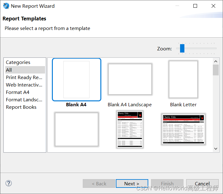
Task: Click the template list scroll up arrow
Action: pos(216,61)
